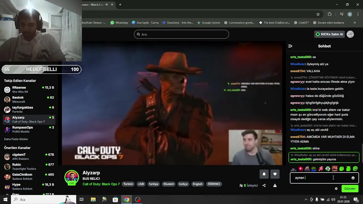
Task: Open a new browser tab
Action: [120, 5]
